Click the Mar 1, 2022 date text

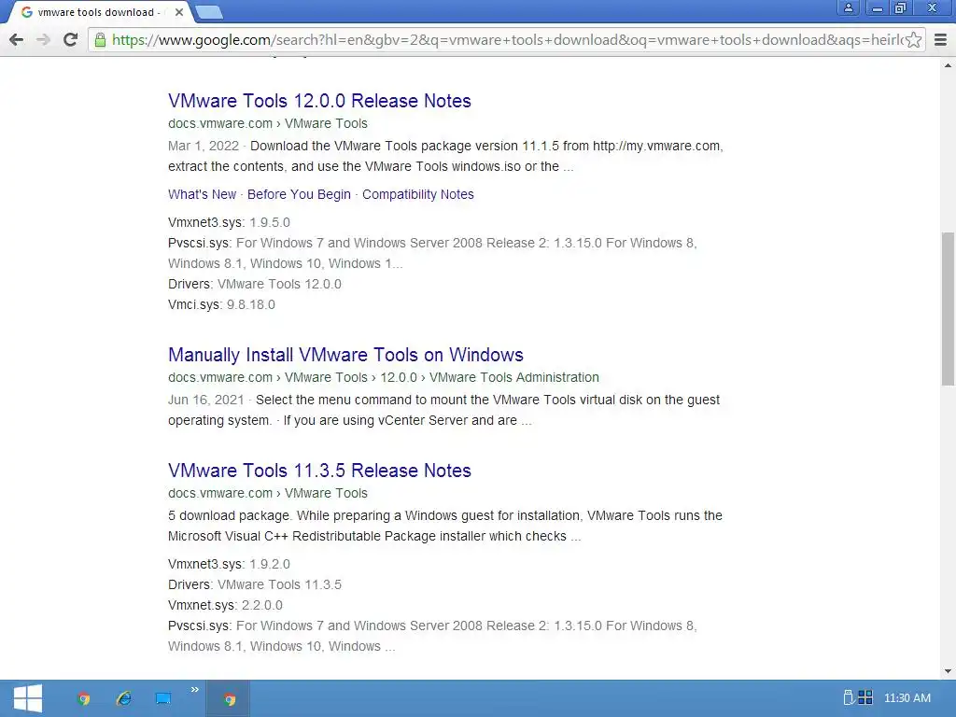[203, 147]
